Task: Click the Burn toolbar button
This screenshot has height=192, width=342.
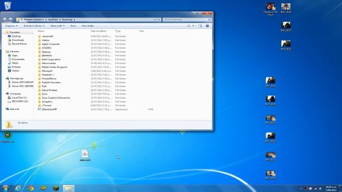Action: pos(74,26)
